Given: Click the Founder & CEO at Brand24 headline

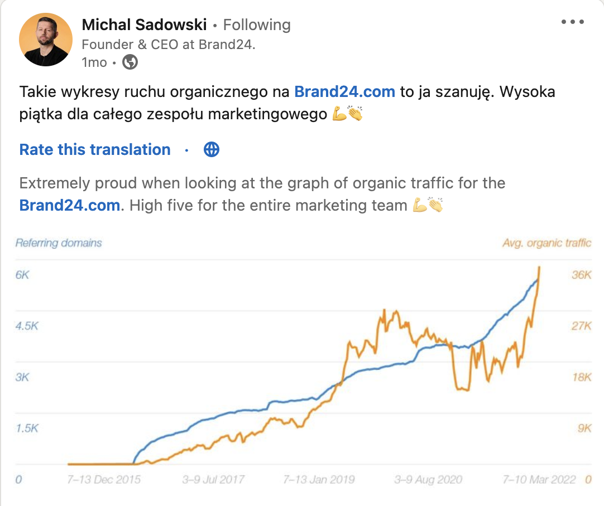Looking at the screenshot, I should coord(169,44).
